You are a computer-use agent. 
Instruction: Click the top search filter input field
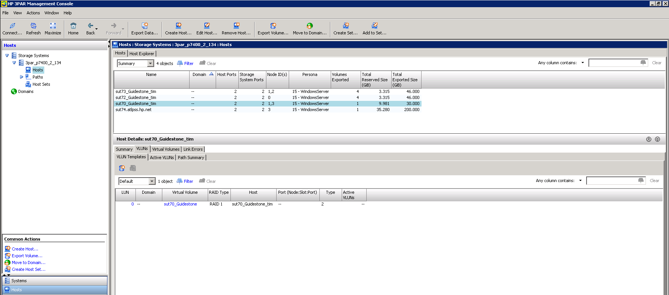[614, 63]
